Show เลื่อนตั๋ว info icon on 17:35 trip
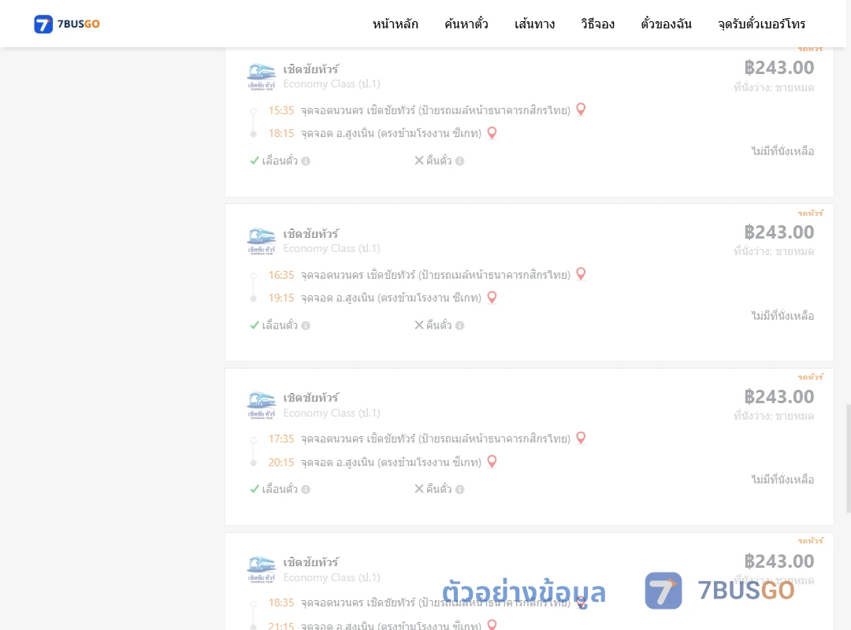The image size is (851, 630). (306, 490)
